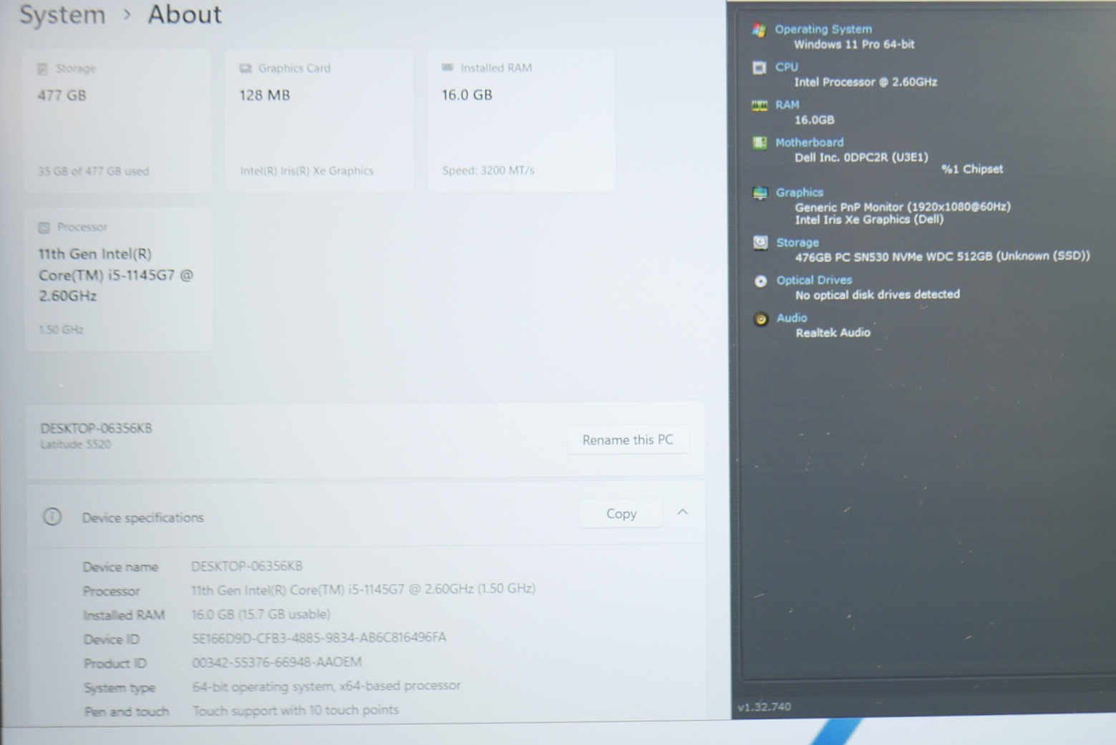Click the Windows 11 Pro 64-bit text
The height and width of the screenshot is (745, 1116).
(854, 44)
